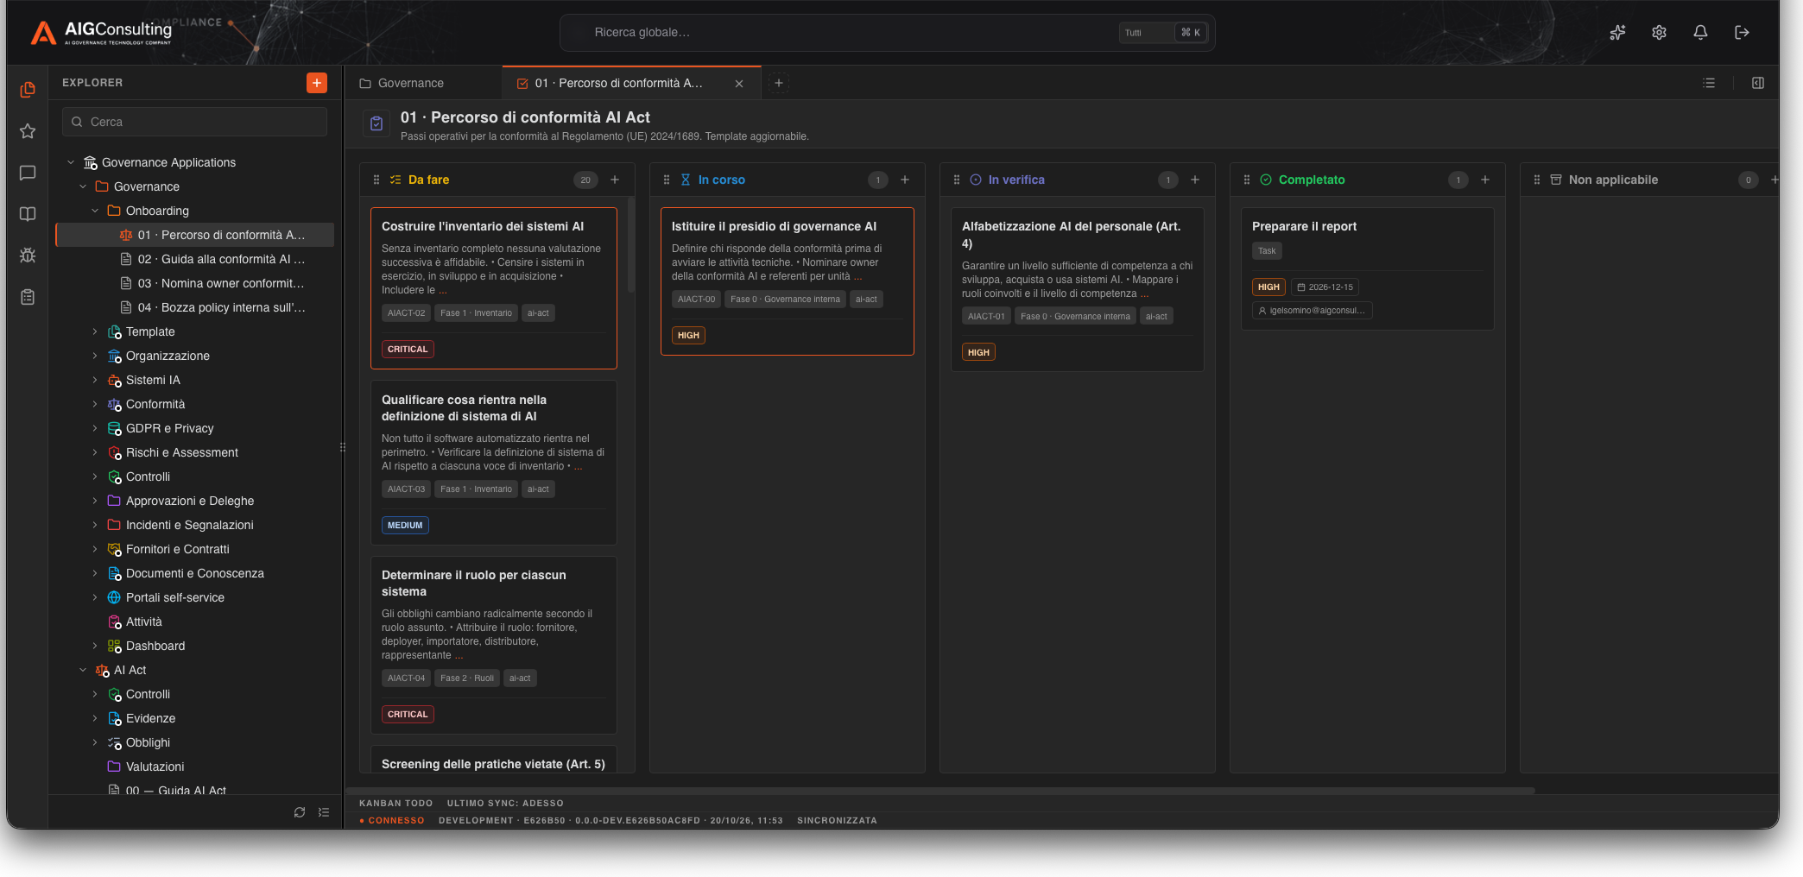Open 02 · Guida alla conformità AI document
The width and height of the screenshot is (1803, 877).
[195, 259]
